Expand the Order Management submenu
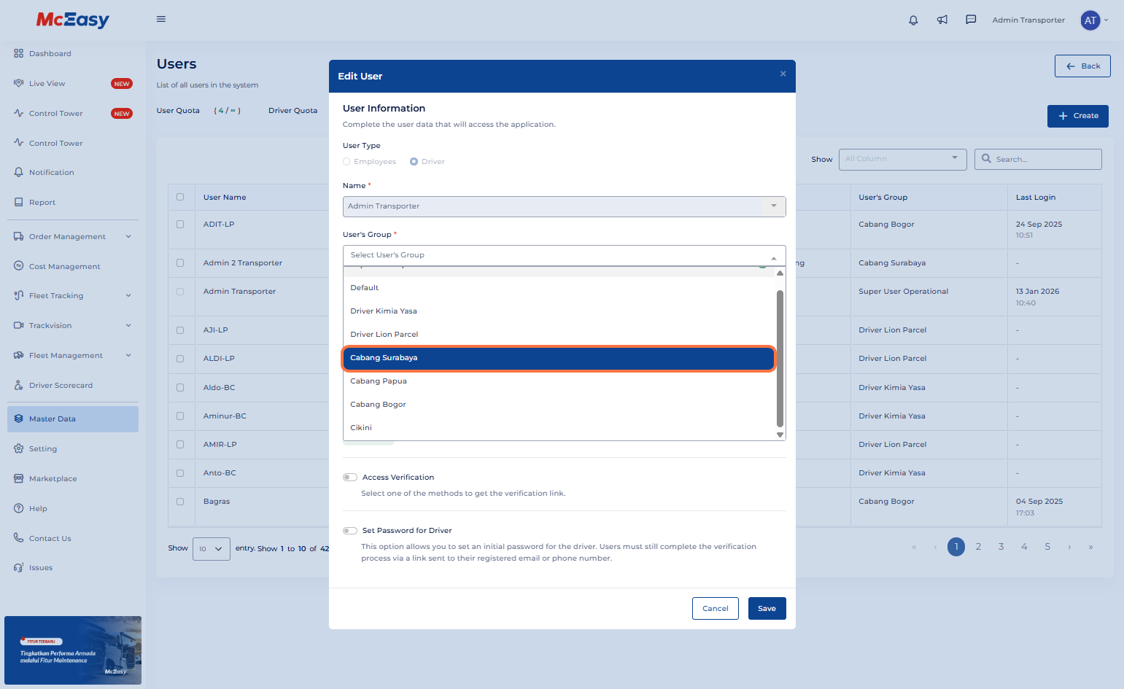 128,236
